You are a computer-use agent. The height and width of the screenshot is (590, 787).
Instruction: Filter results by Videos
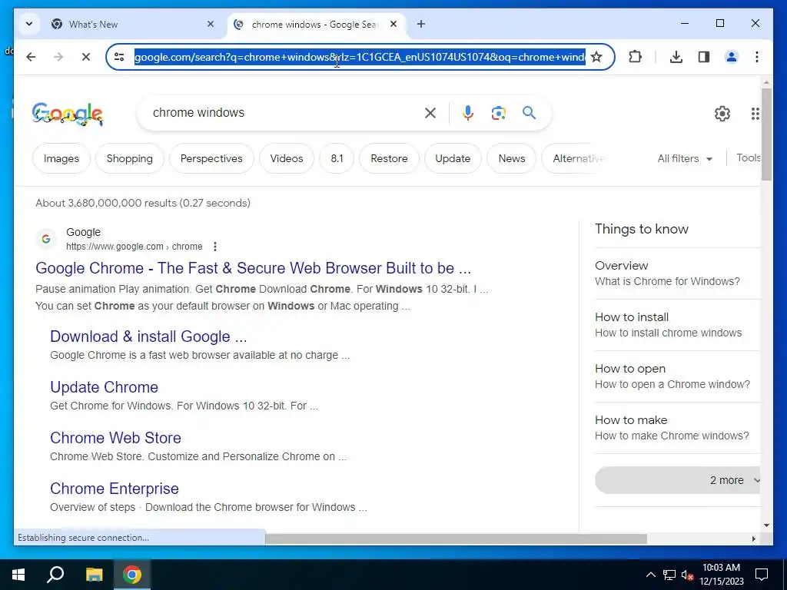(287, 158)
